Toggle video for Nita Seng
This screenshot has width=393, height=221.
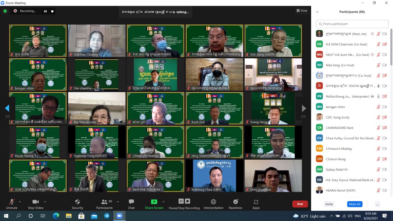[x=384, y=65]
